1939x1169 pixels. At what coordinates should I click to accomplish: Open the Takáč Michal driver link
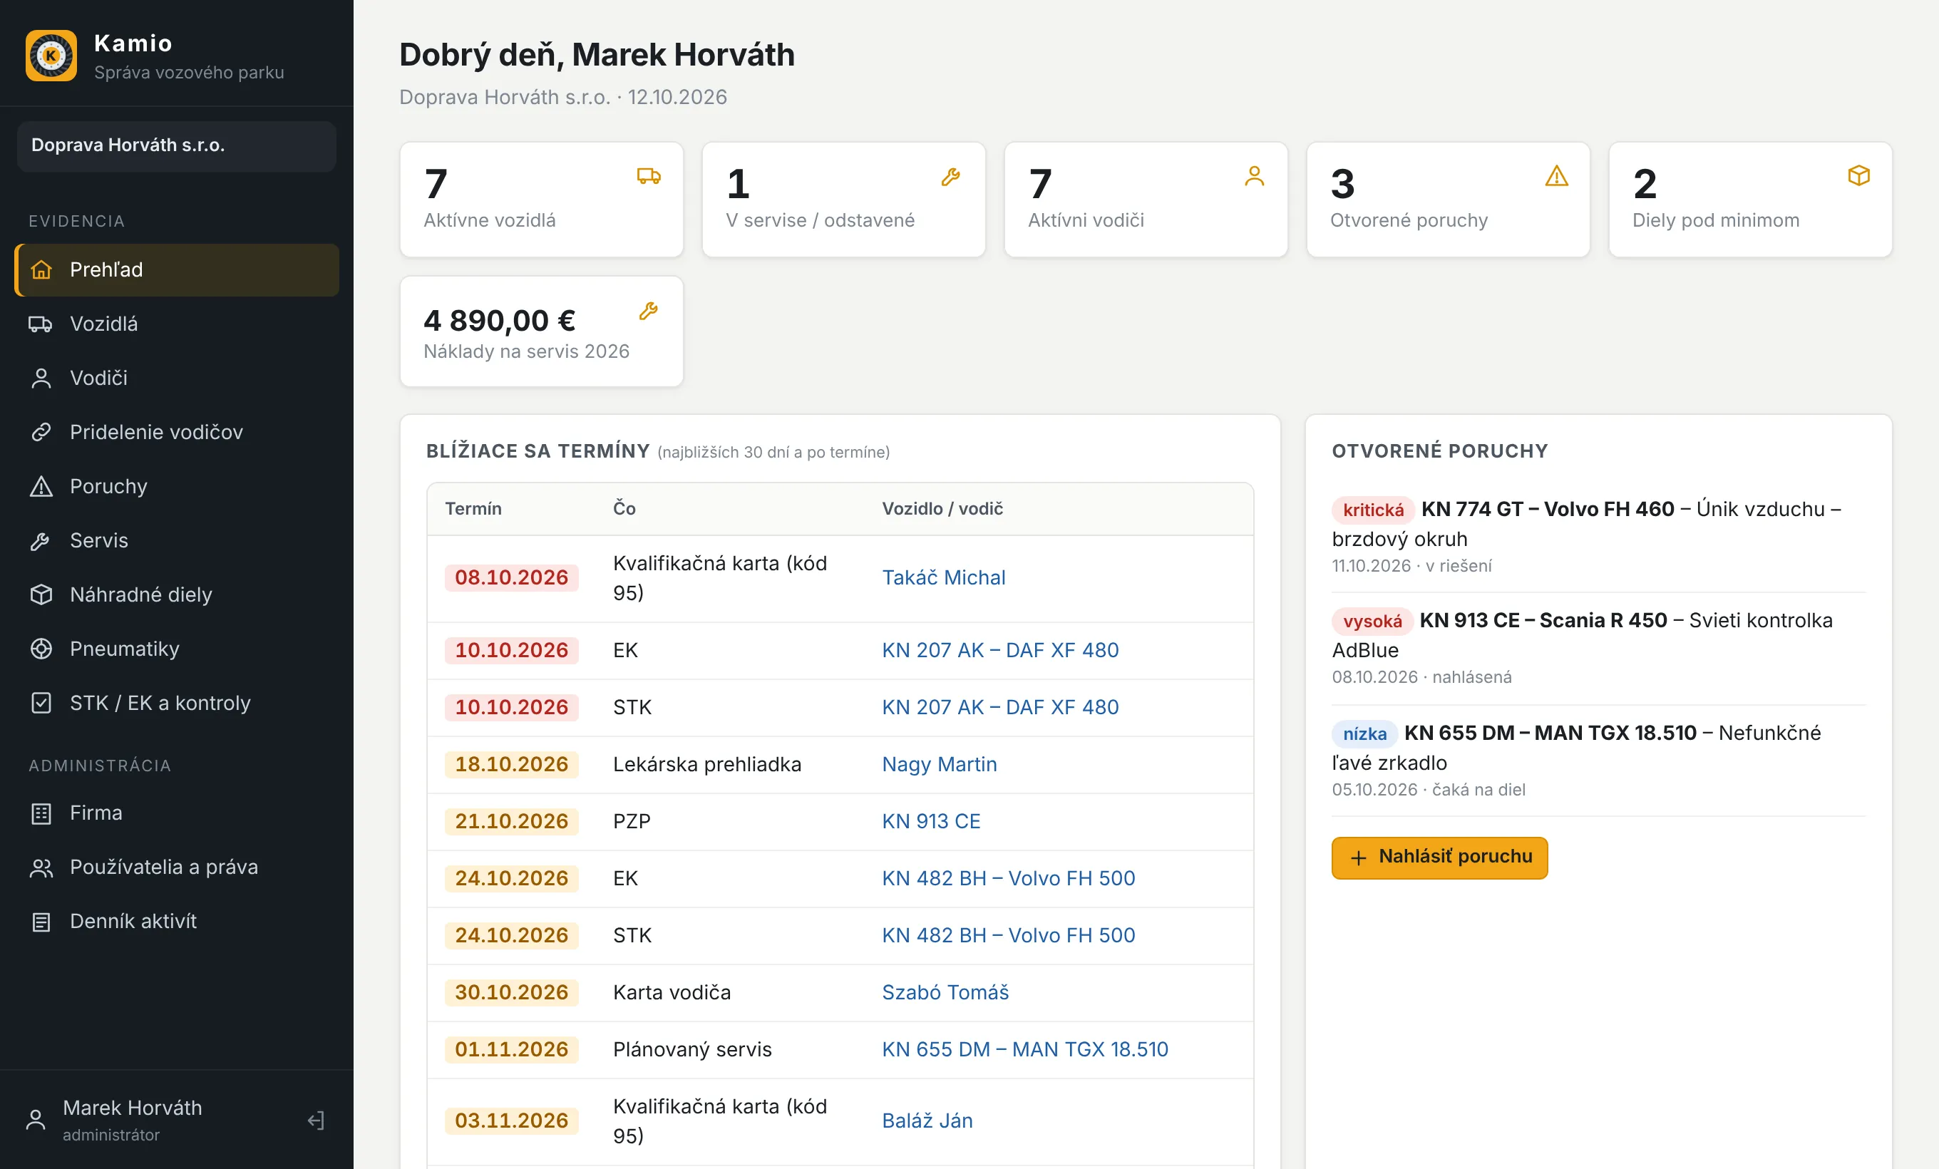click(944, 578)
